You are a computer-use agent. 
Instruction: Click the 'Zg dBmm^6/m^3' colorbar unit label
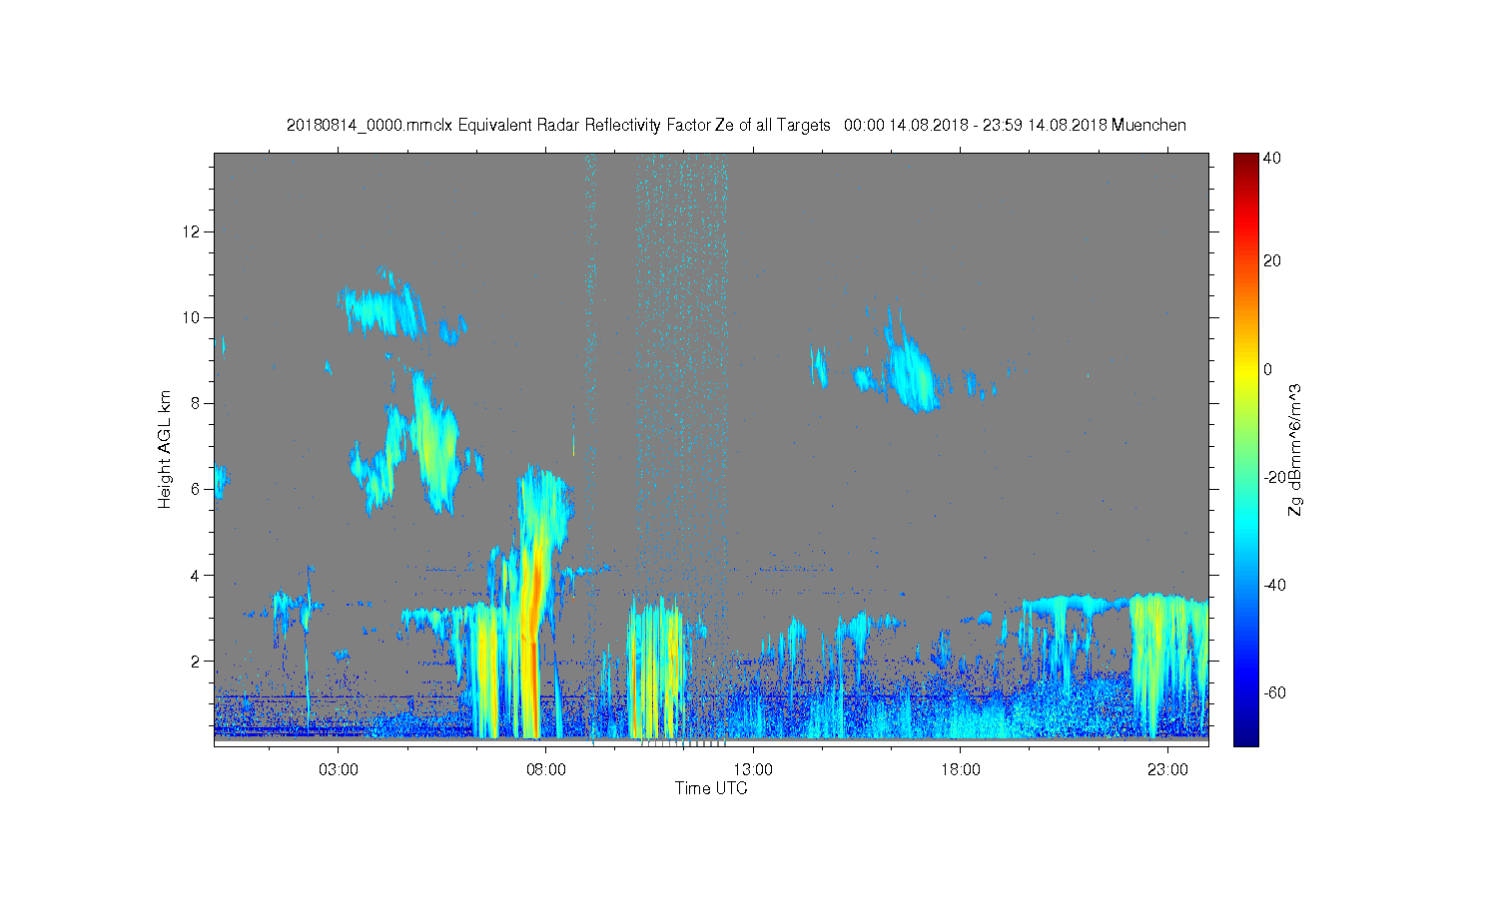1295,449
